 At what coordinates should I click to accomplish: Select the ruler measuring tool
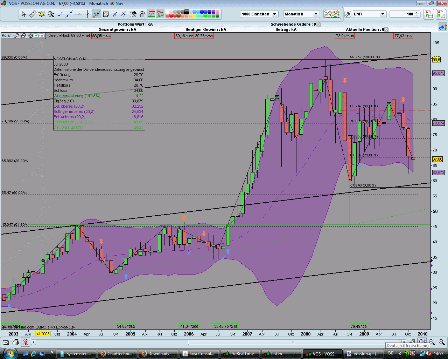coord(32,14)
